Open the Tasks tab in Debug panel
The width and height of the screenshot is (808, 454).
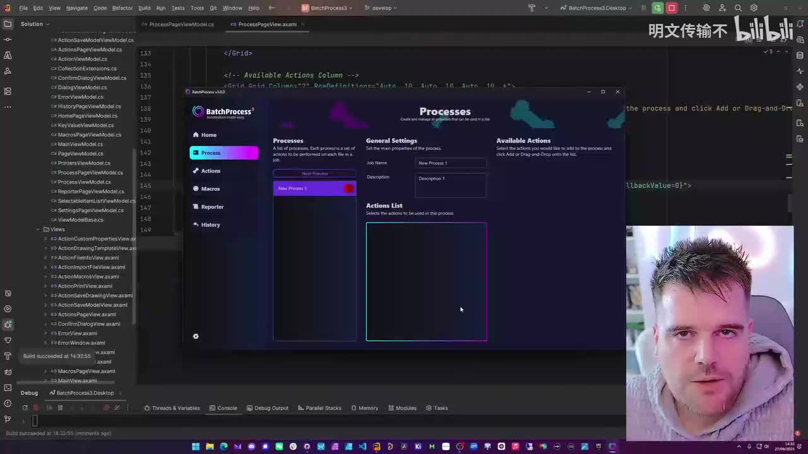(x=437, y=408)
